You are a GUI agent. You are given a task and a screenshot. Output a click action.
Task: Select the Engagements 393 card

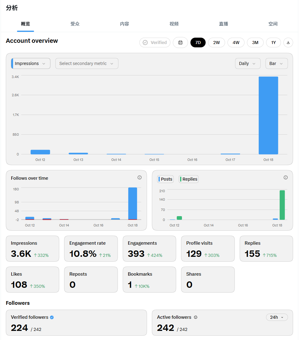click(x=149, y=249)
